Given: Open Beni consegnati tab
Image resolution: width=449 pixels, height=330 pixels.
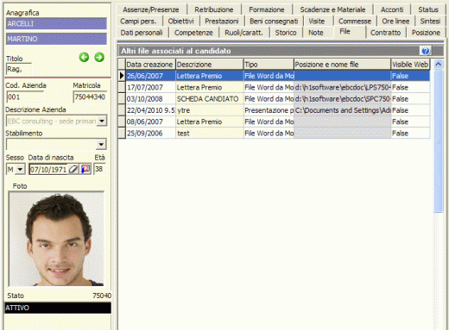Looking at the screenshot, I should [x=274, y=22].
